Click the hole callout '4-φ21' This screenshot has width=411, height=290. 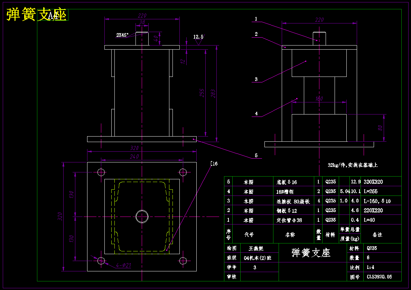tap(123, 266)
